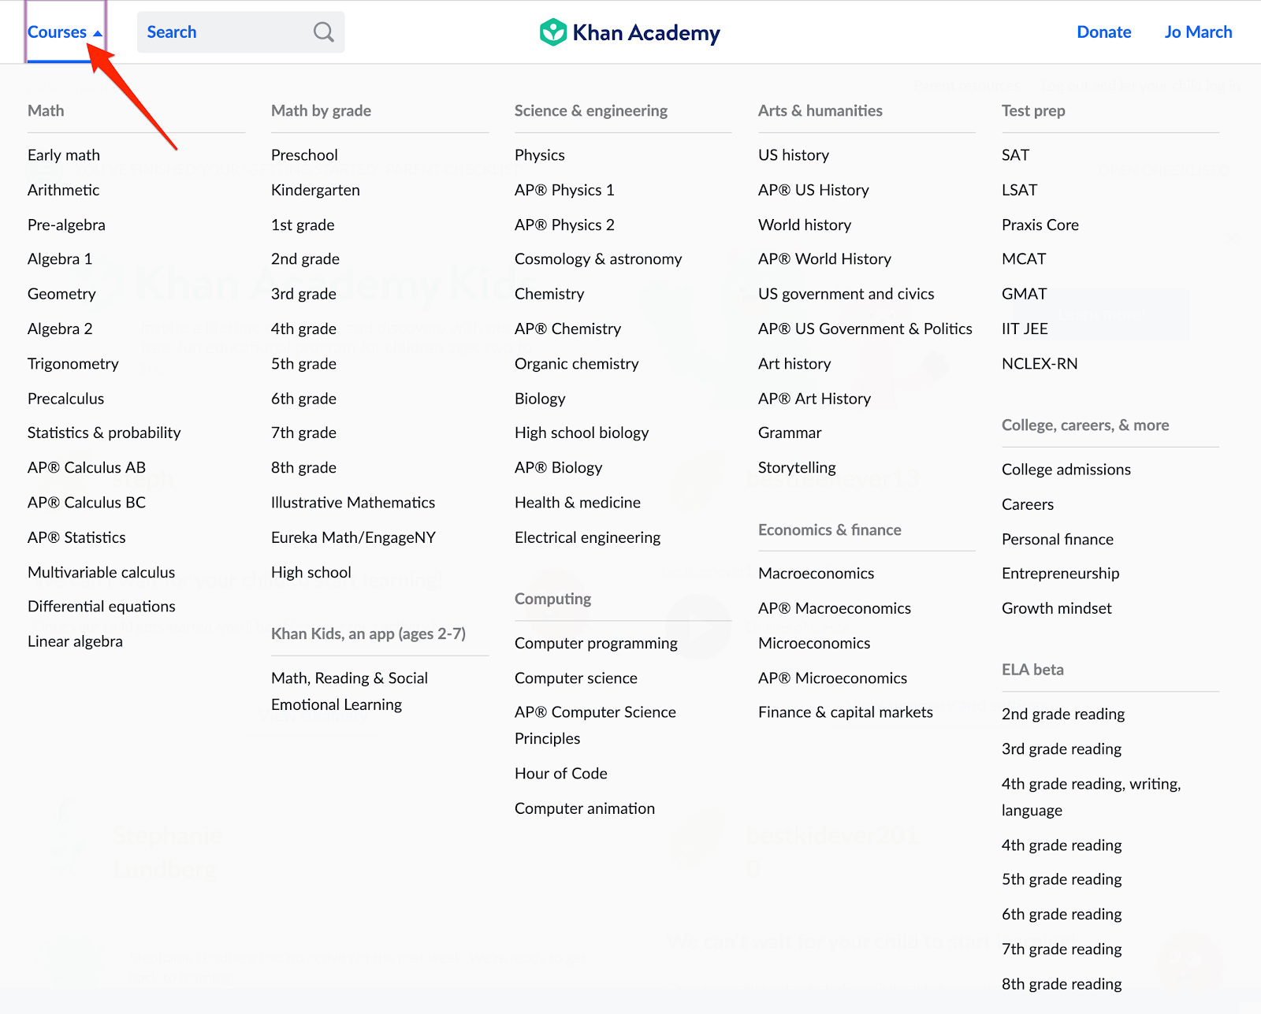Select AP® Calculus BC
Image resolution: width=1261 pixels, height=1014 pixels.
[x=87, y=503]
